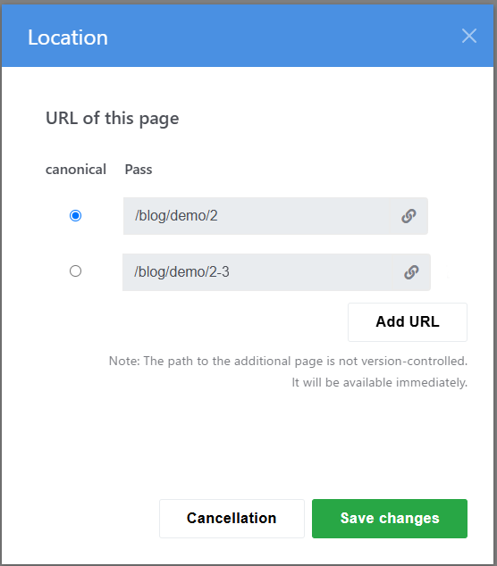
Task: Click the Location dialog title
Action: [68, 37]
